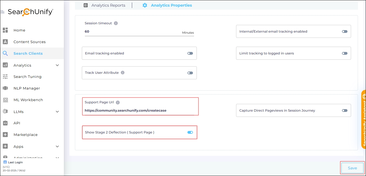Enable Capture Direct Pageviews in Session Journey
The width and height of the screenshot is (366, 176).
coord(344,111)
